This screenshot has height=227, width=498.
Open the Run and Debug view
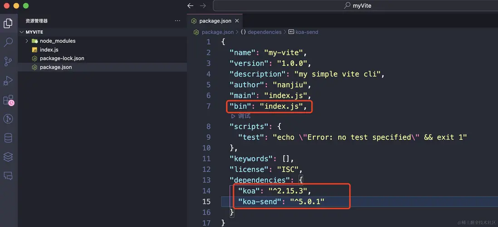pyautogui.click(x=8, y=81)
